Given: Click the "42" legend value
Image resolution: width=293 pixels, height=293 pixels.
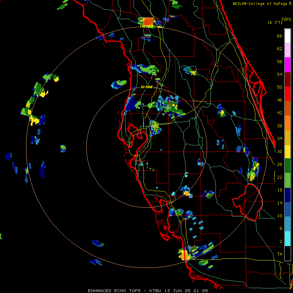Looking at the screenshot, I should [280, 113].
